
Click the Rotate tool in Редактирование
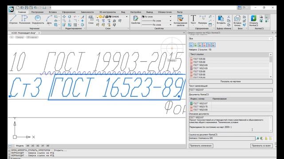[x=70, y=17]
